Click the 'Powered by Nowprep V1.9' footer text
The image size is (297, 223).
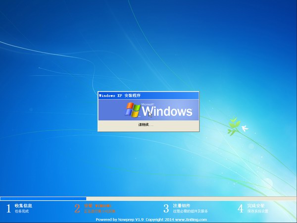pyautogui.click(x=119, y=220)
